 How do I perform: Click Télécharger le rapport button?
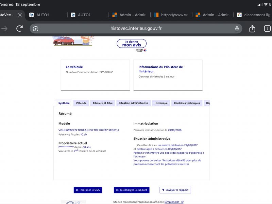(x=132, y=190)
